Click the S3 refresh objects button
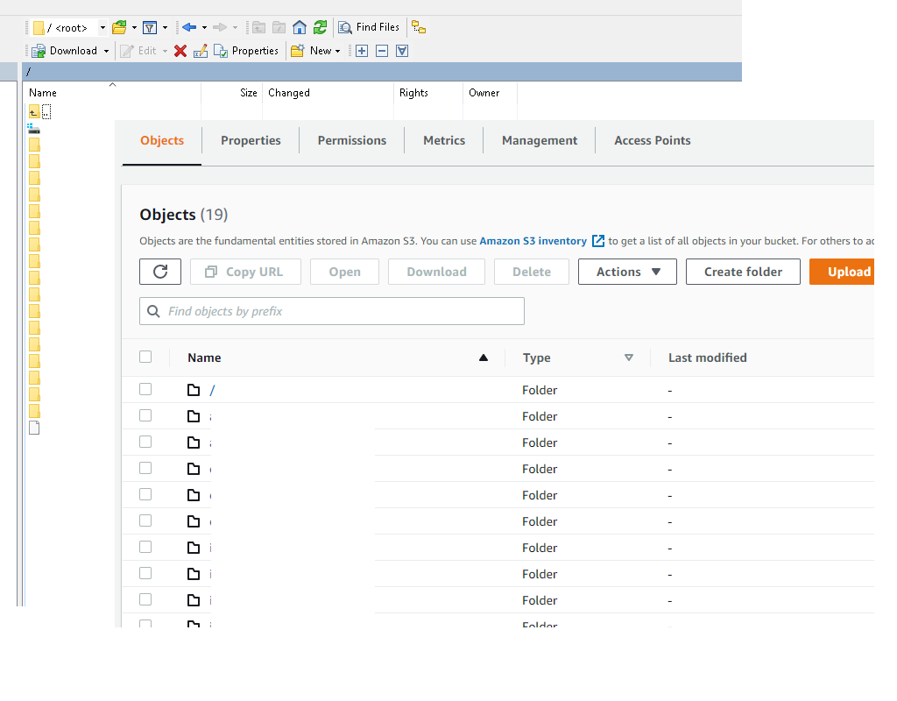This screenshot has height=701, width=897. pos(160,272)
